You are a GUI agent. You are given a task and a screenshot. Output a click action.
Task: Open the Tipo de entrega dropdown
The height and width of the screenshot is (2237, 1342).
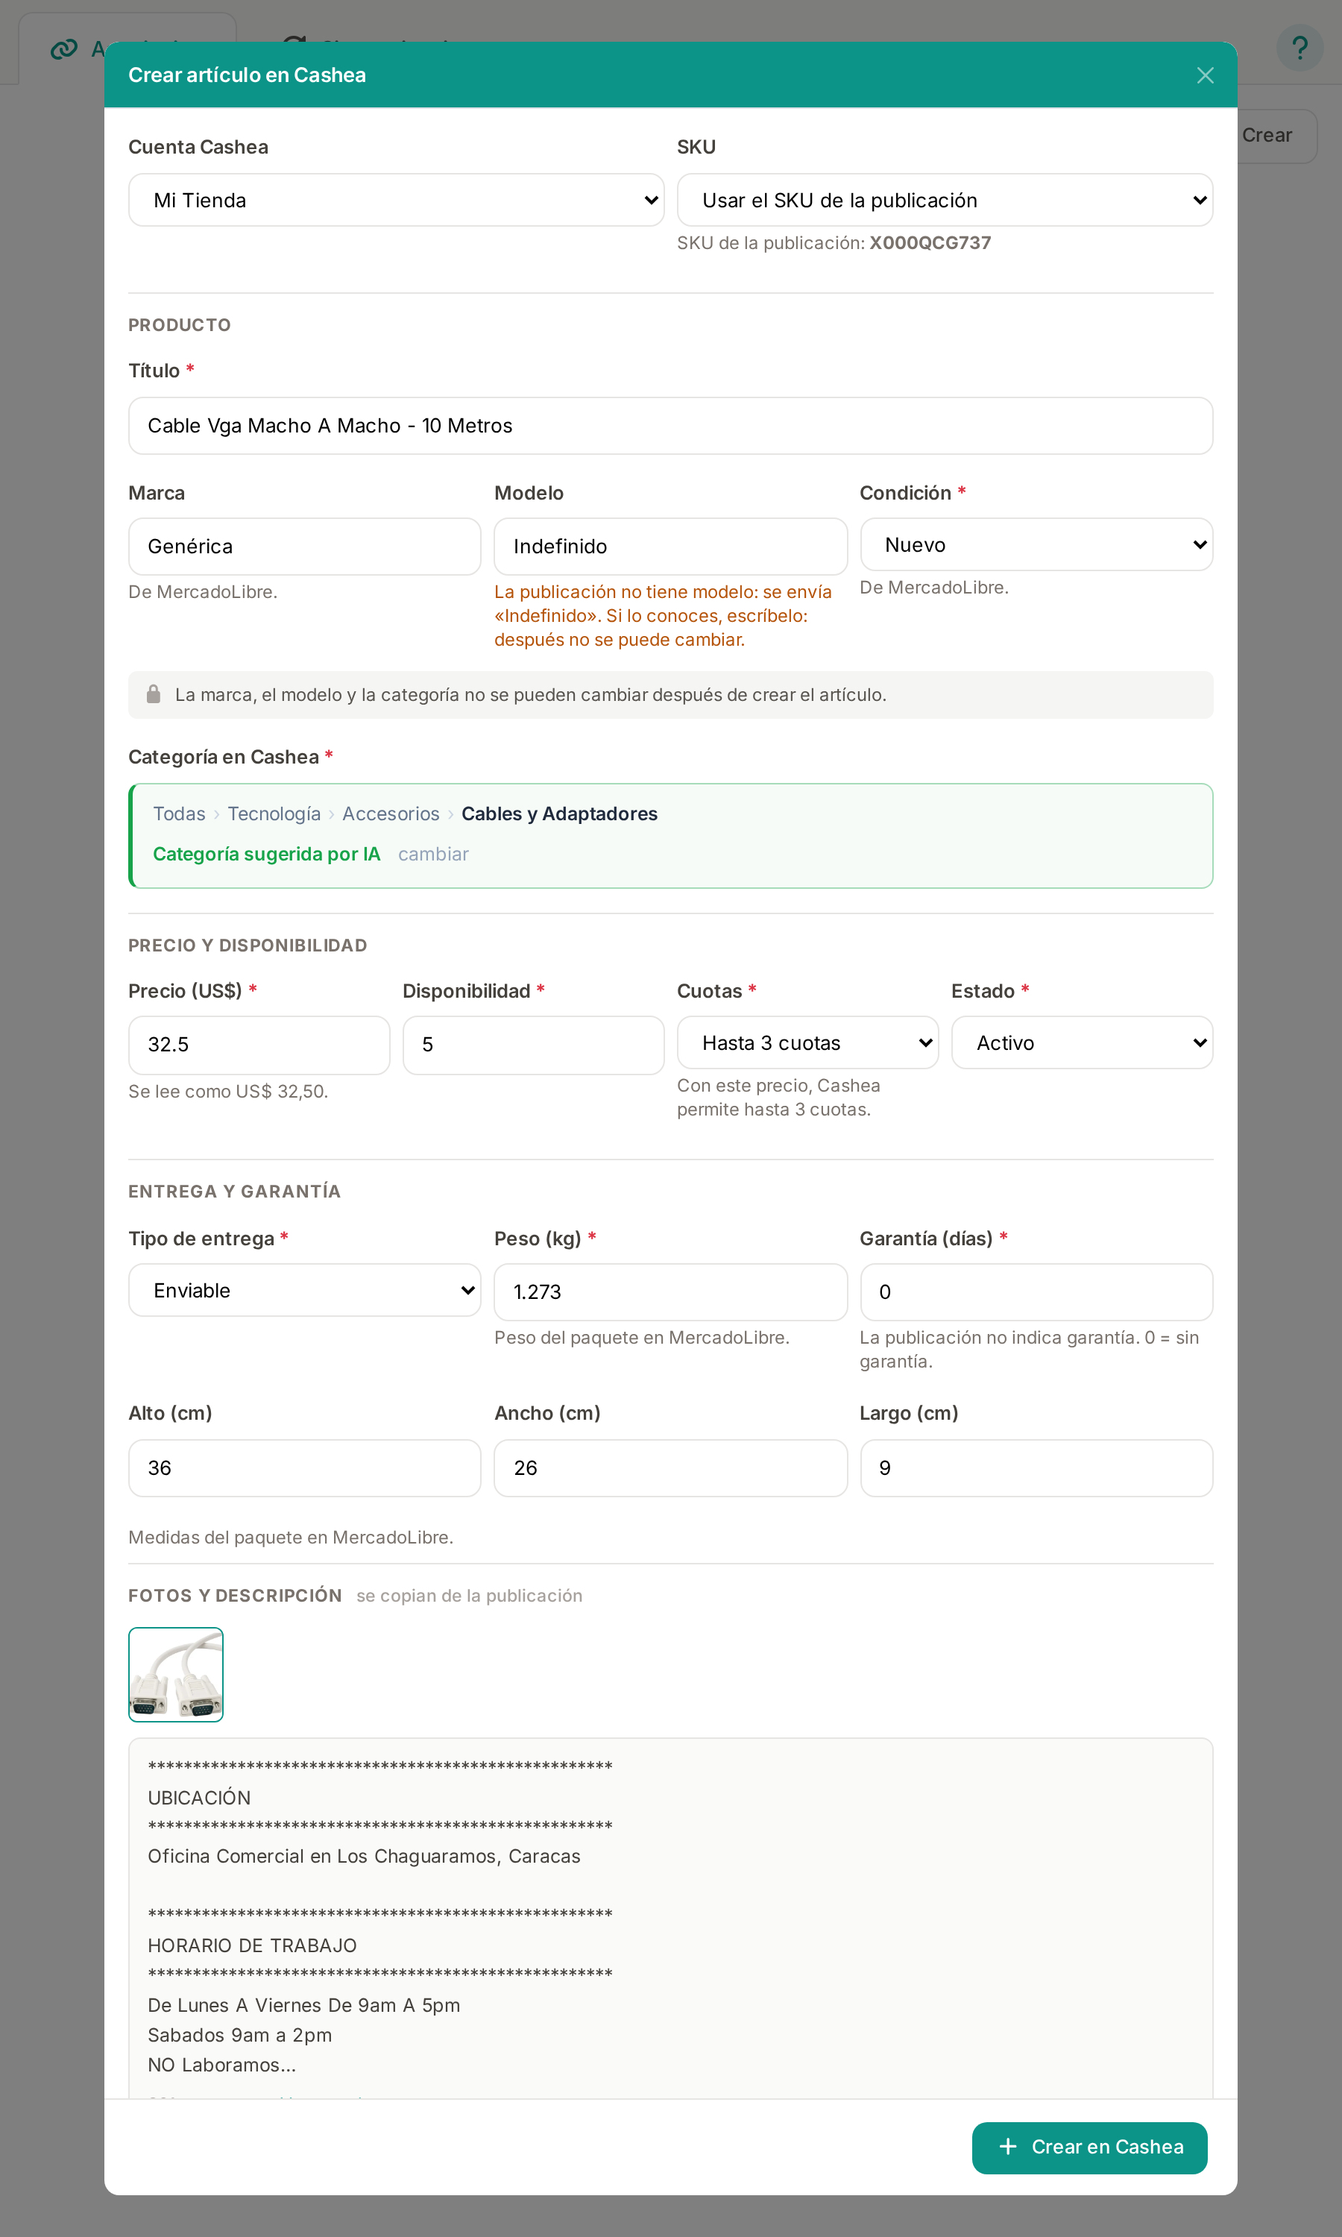coord(305,1290)
